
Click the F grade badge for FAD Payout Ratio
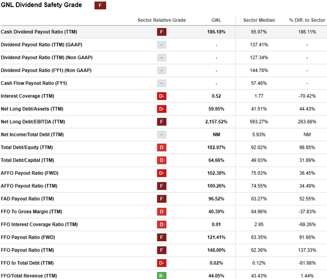161,199
